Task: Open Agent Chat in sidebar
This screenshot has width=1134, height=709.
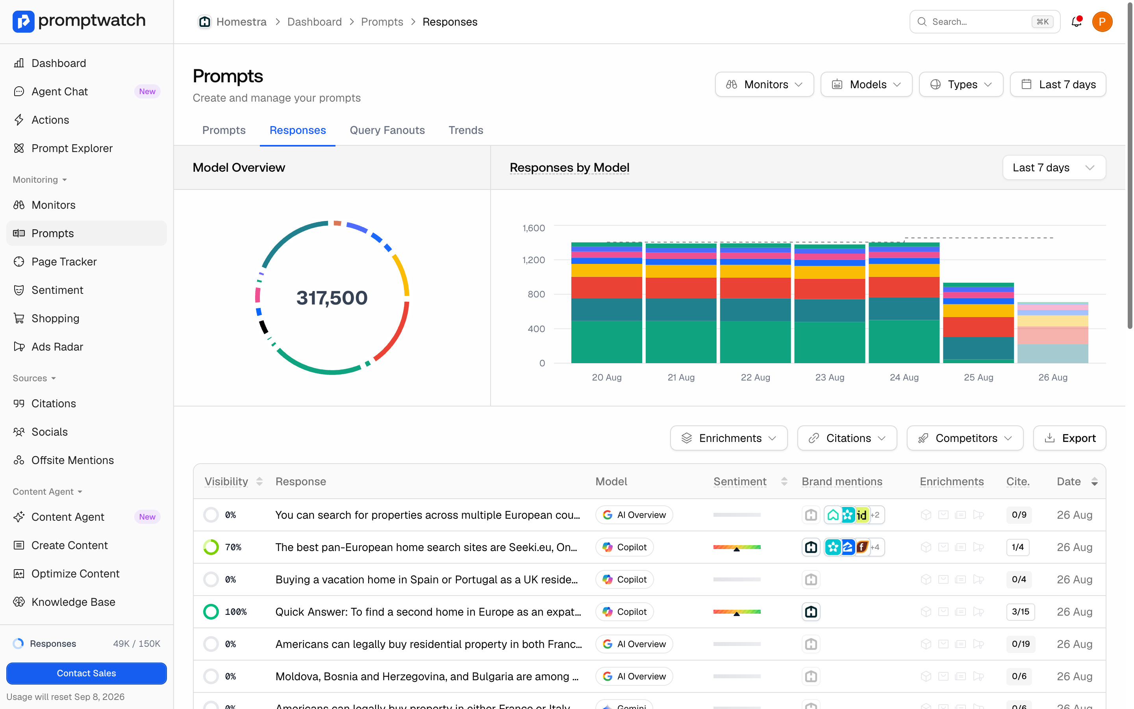Action: pos(86,91)
